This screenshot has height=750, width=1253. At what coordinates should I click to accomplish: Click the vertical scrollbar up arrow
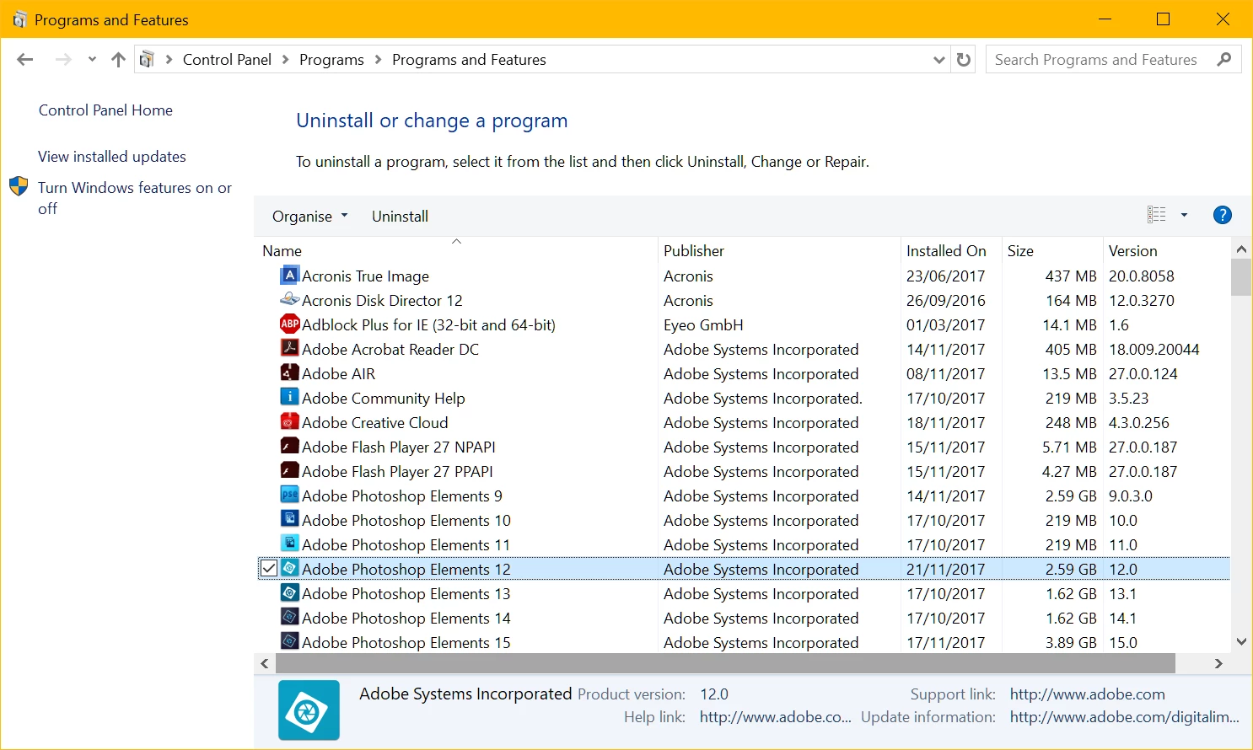tap(1241, 249)
